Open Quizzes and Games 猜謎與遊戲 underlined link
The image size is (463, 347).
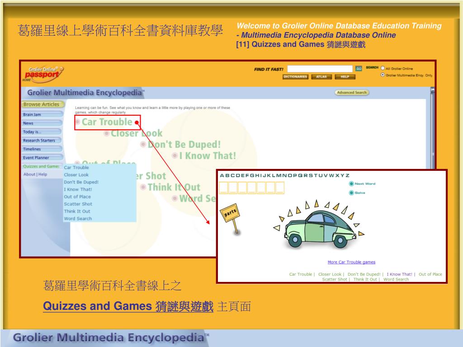128,306
